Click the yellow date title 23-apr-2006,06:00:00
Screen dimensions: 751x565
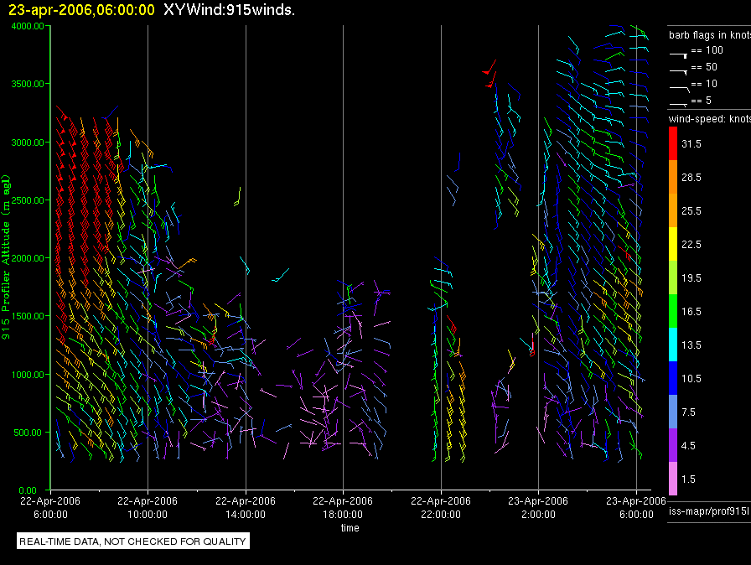(81, 10)
